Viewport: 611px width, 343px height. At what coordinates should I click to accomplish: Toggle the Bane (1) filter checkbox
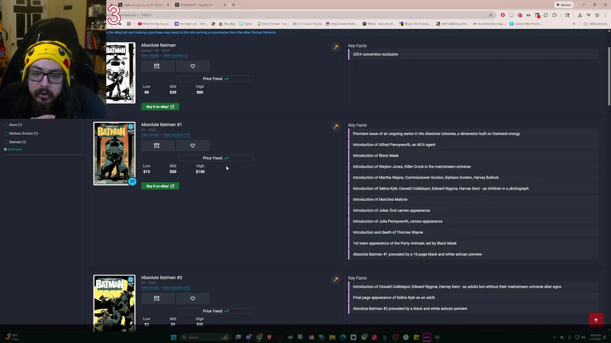pos(7,125)
